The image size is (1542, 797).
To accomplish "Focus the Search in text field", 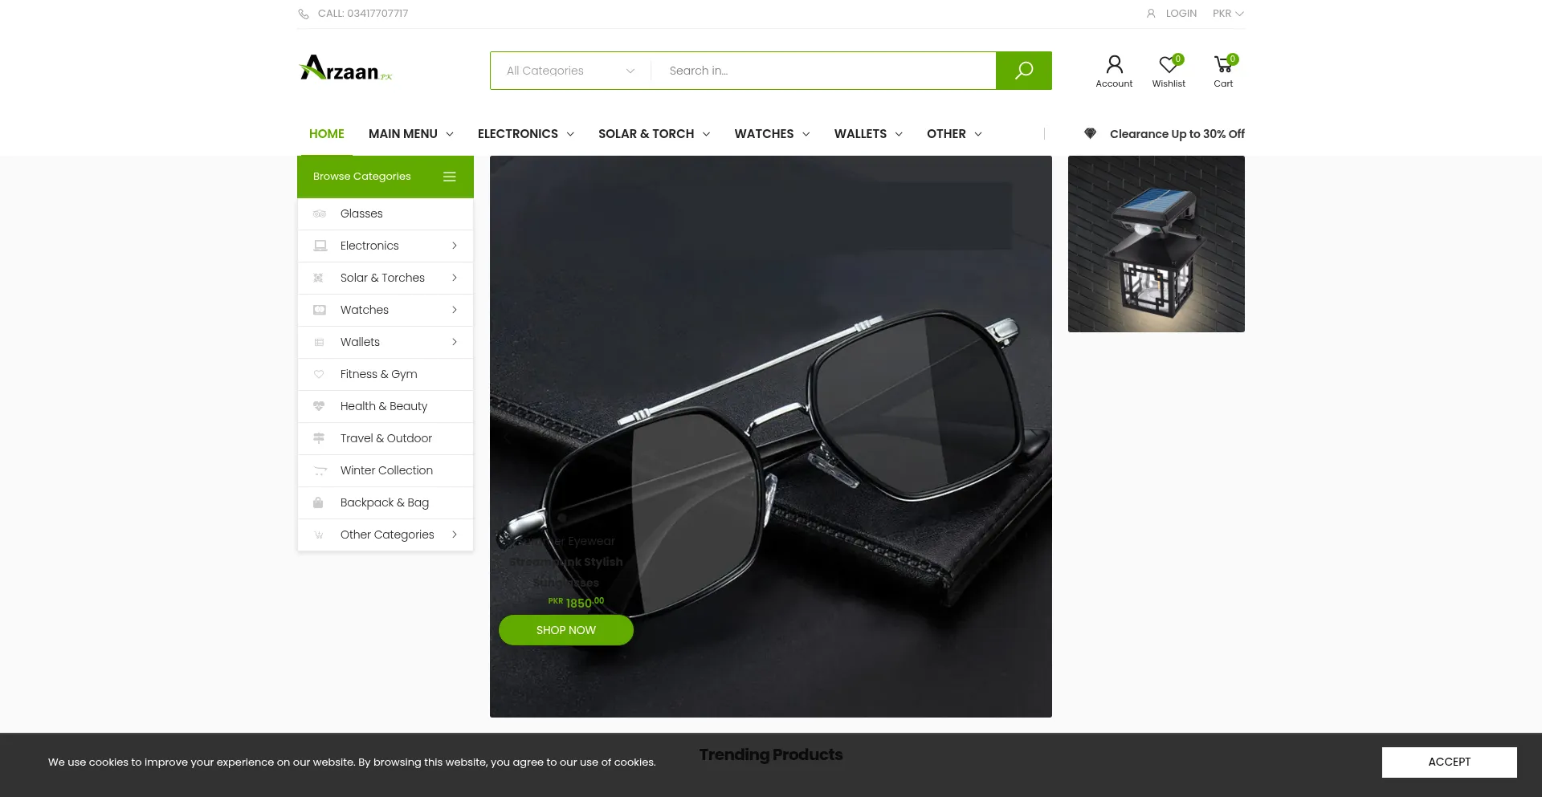I will (x=823, y=71).
